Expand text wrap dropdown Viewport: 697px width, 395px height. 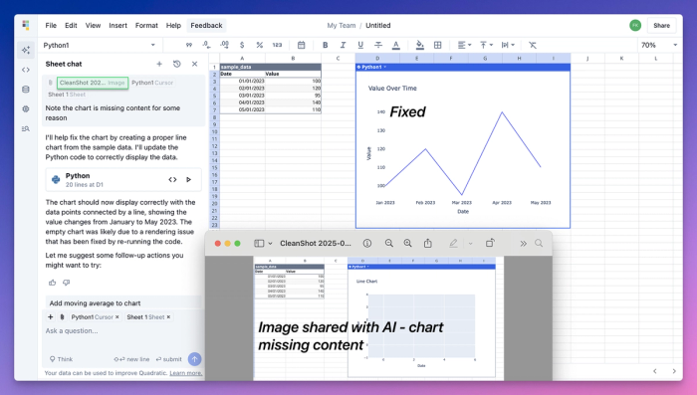[508, 45]
